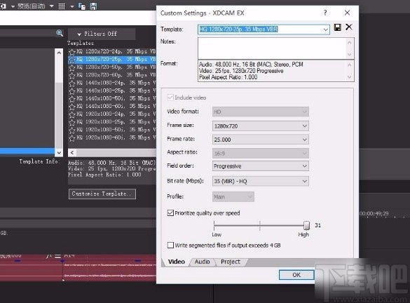The image size is (410, 303).
Task: Star the HQ 1280x720-50p template as favorite
Action: pos(72,67)
